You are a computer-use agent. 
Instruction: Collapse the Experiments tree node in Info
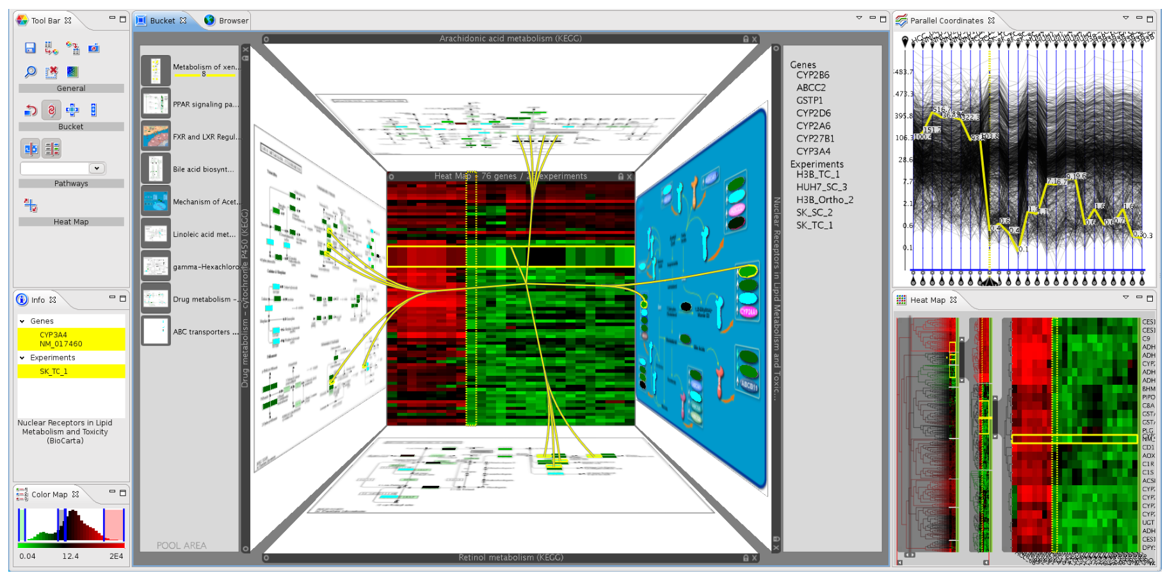tap(22, 358)
